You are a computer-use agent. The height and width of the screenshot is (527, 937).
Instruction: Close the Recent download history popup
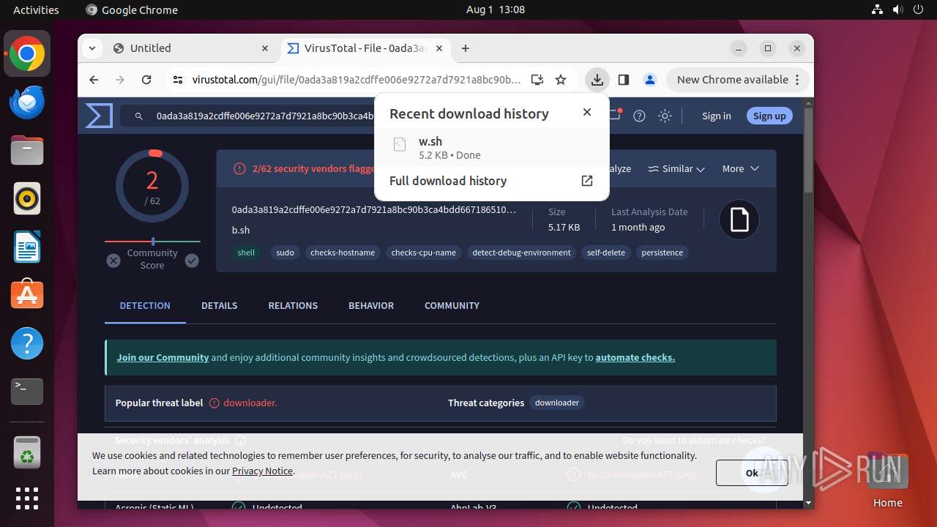(586, 112)
